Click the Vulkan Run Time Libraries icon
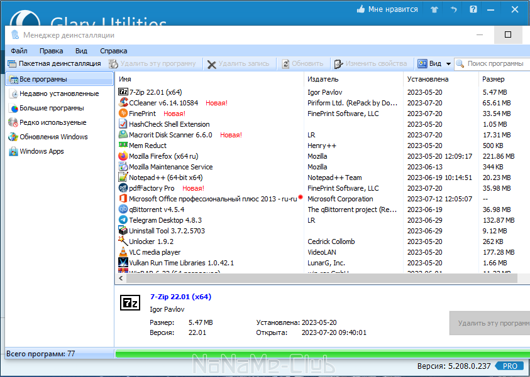 [x=123, y=262]
